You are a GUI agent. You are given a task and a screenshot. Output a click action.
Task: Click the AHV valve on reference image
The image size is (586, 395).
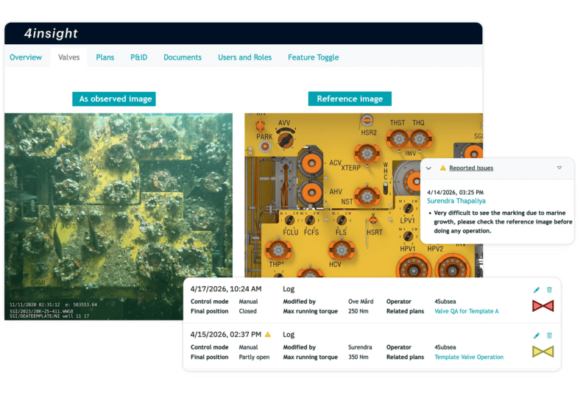point(311,193)
